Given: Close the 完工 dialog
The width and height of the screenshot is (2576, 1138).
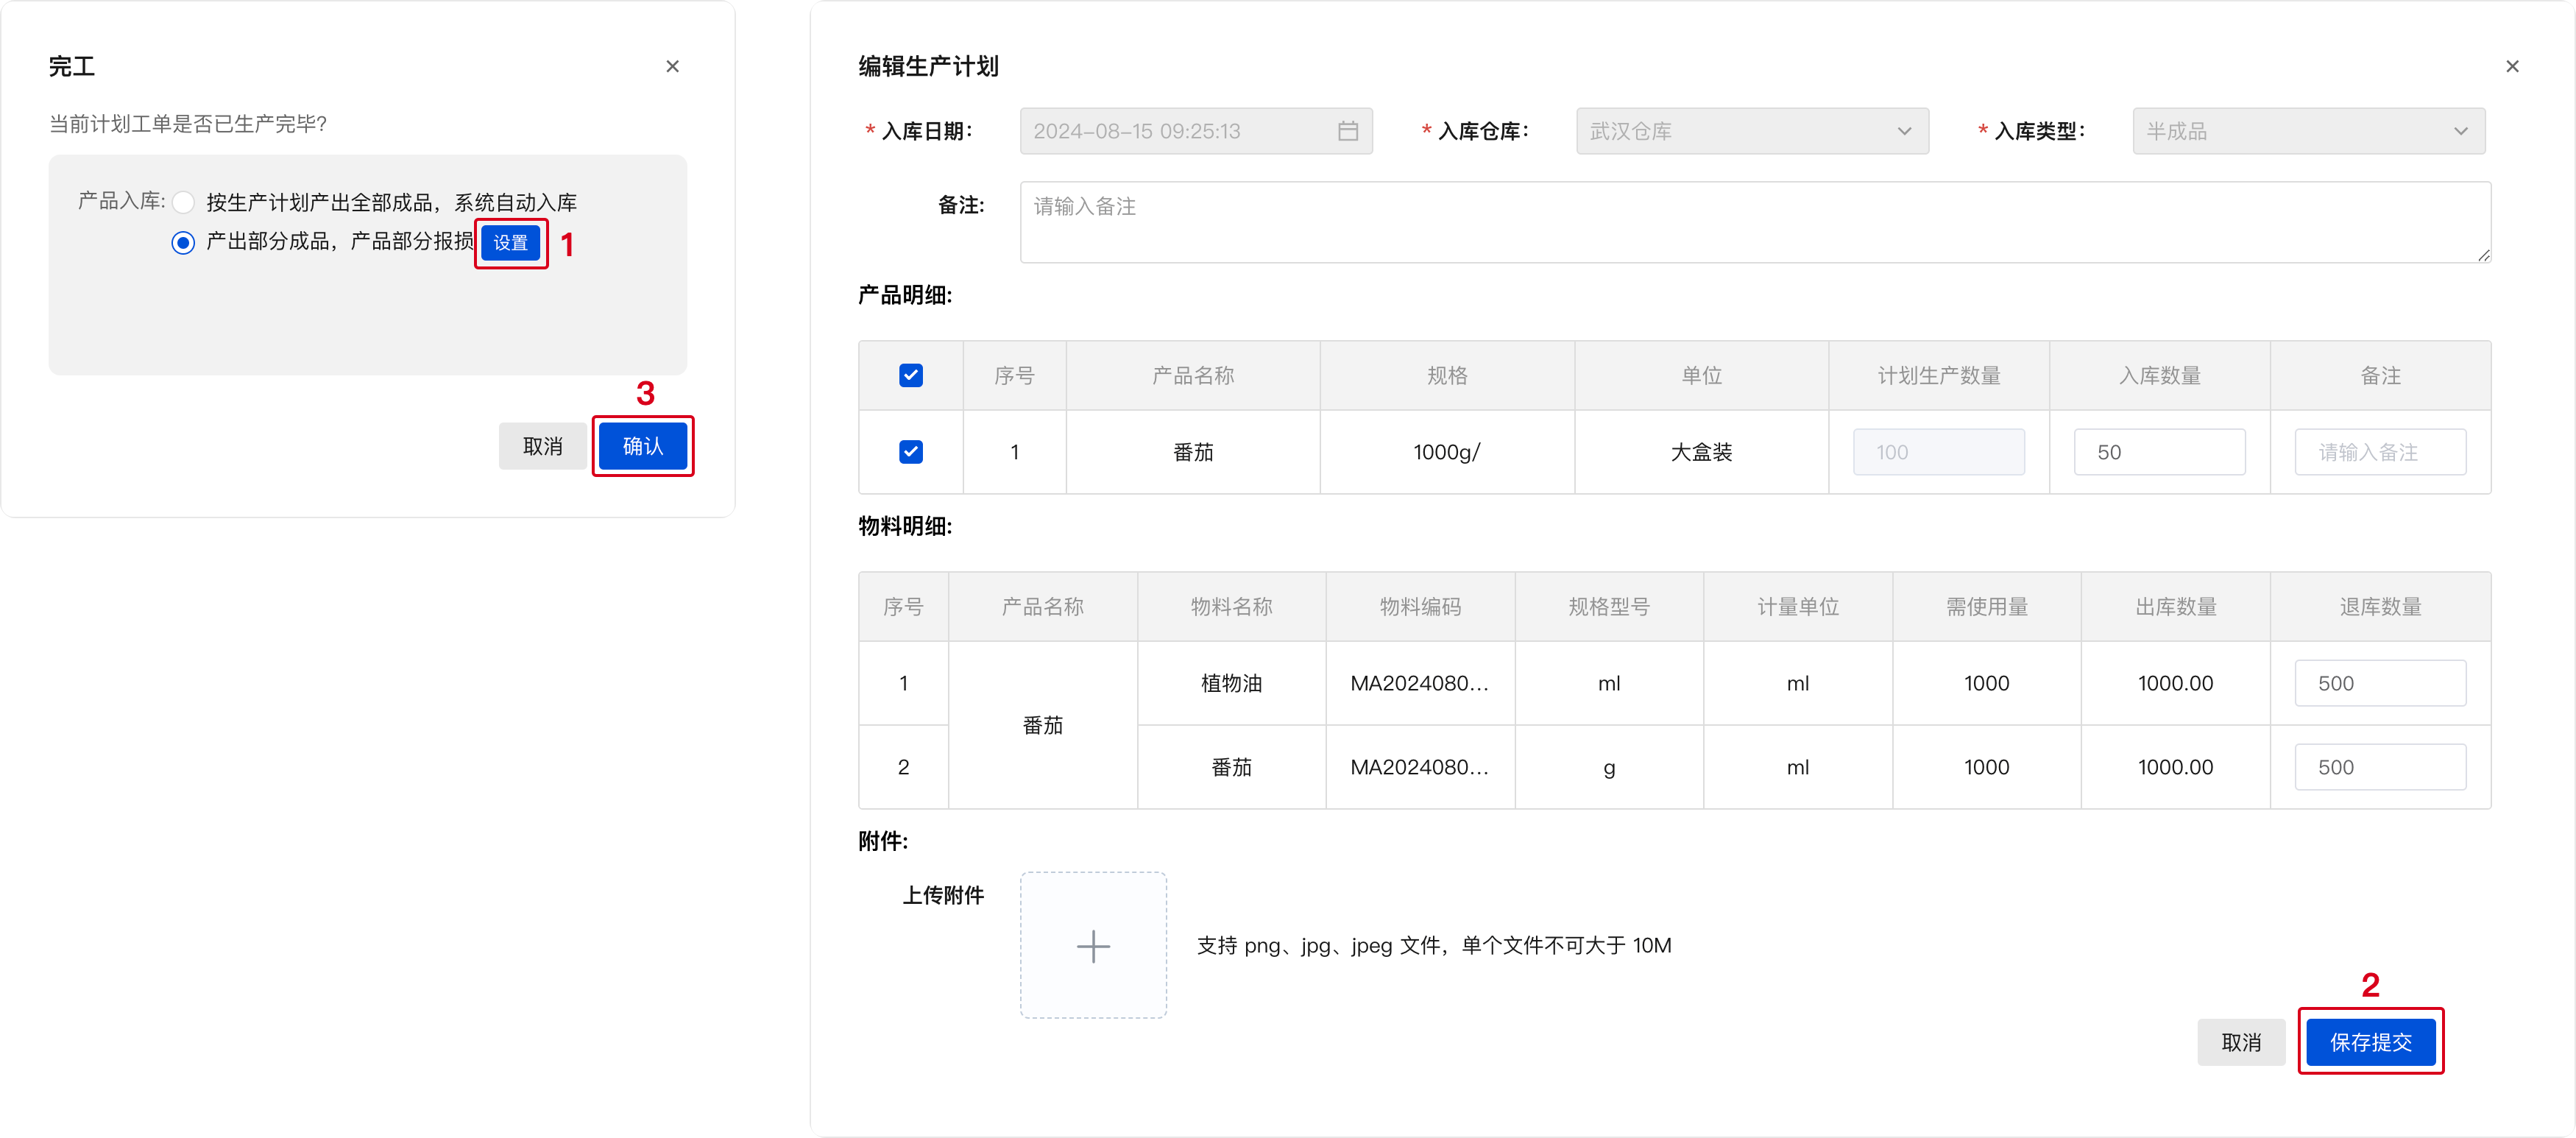Looking at the screenshot, I should click(x=672, y=66).
